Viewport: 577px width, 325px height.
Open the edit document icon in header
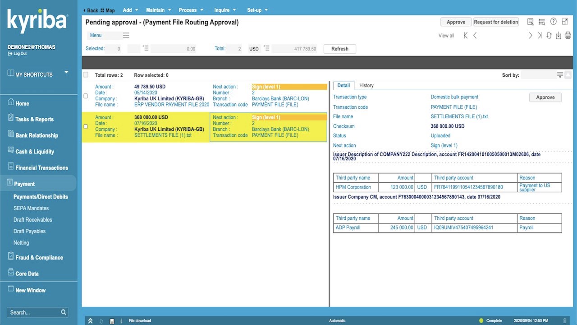point(531,22)
